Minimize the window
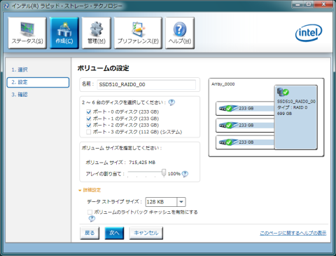The image size is (336, 256). (x=297, y=4)
